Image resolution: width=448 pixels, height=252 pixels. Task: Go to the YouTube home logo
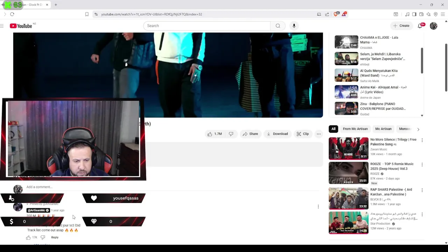coord(21,26)
